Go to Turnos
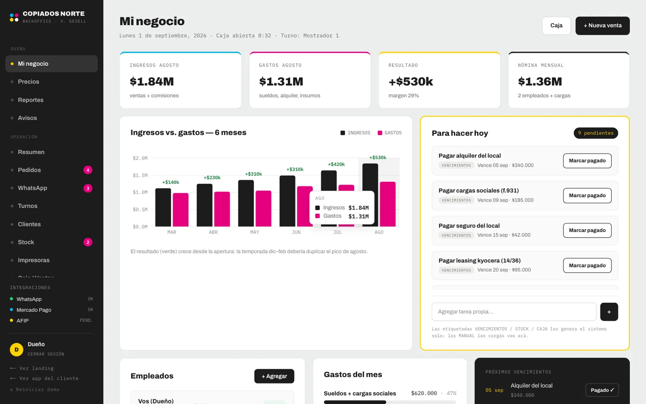The image size is (646, 404). coord(52,206)
